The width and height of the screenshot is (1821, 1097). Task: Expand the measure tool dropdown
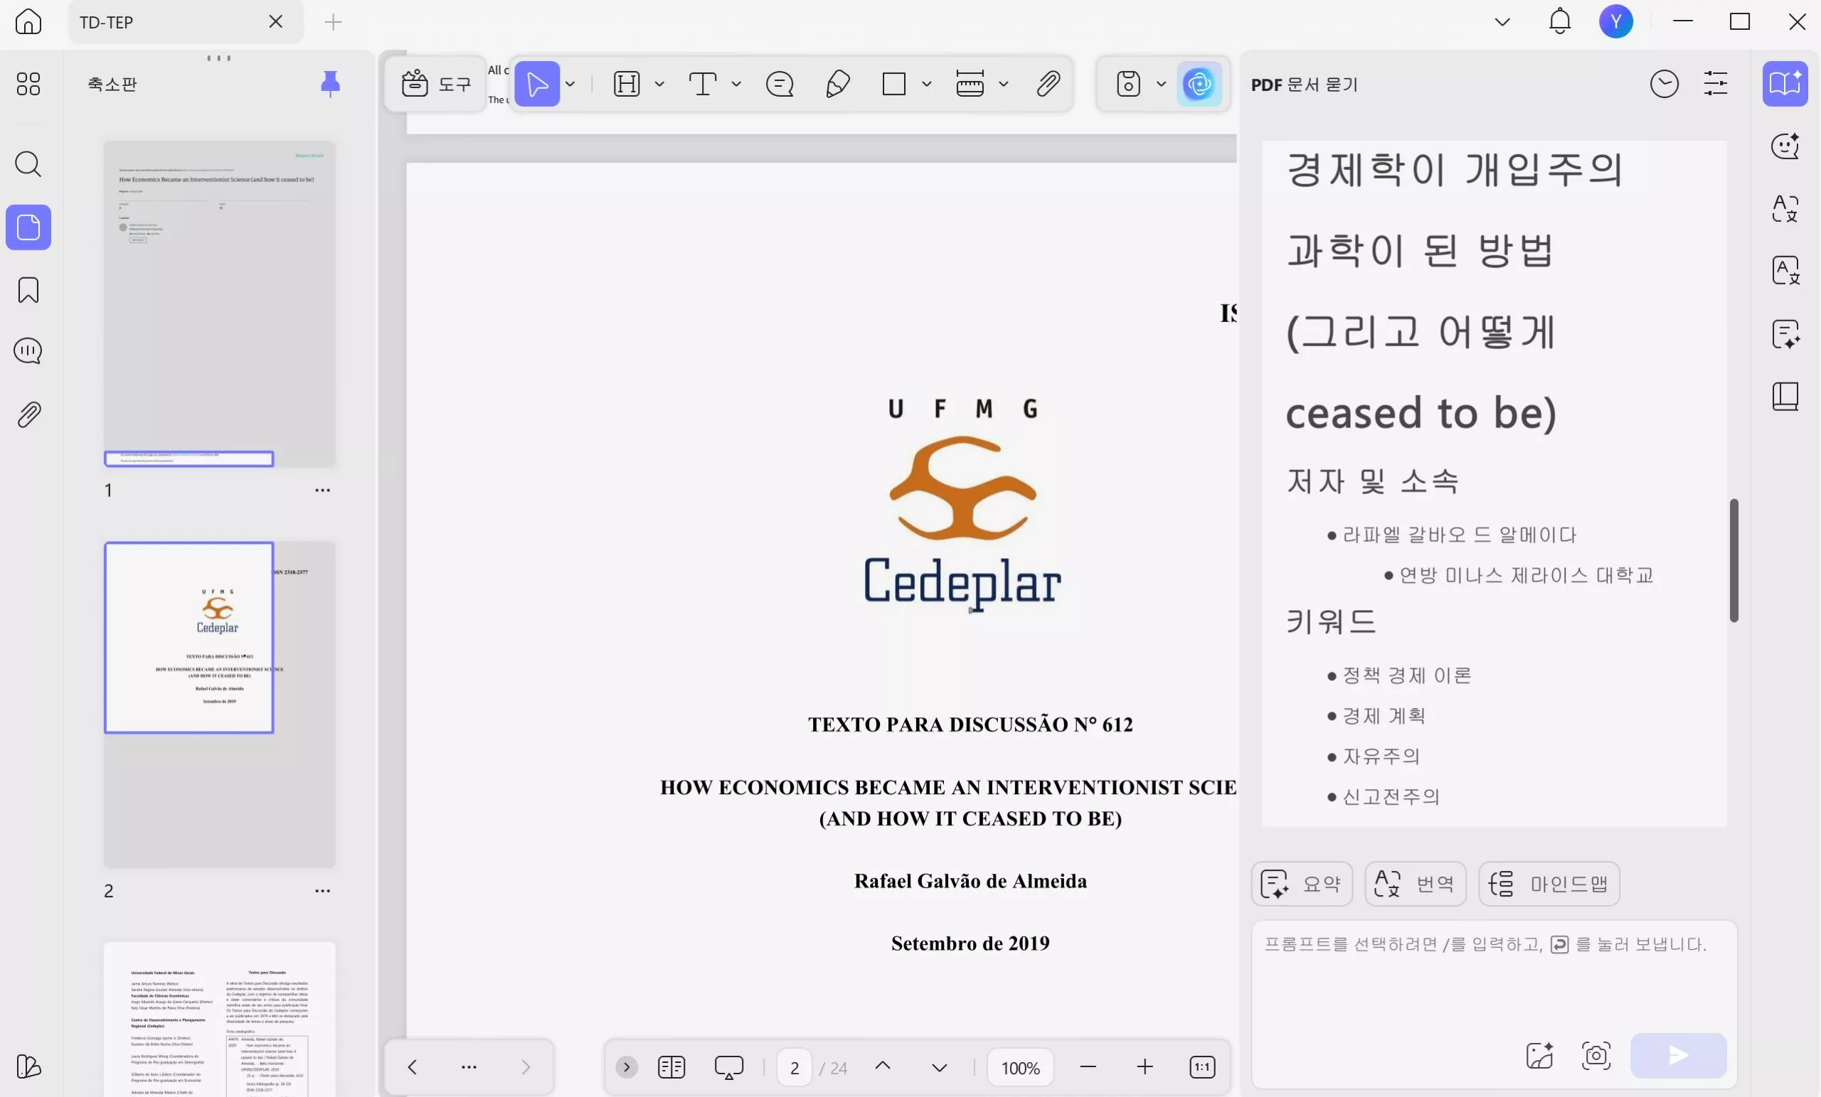(1003, 84)
